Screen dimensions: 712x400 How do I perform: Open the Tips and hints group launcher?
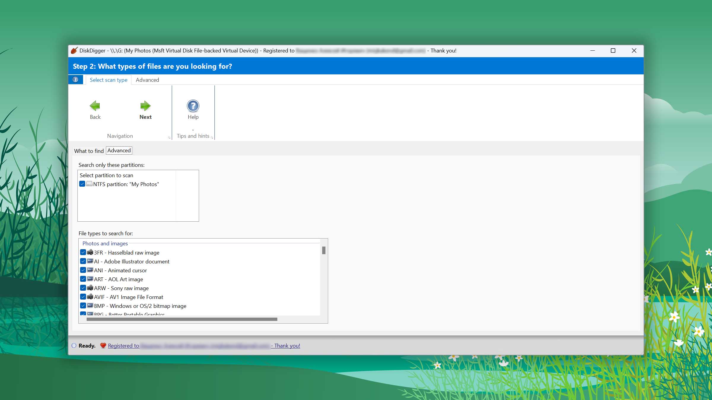pyautogui.click(x=212, y=137)
